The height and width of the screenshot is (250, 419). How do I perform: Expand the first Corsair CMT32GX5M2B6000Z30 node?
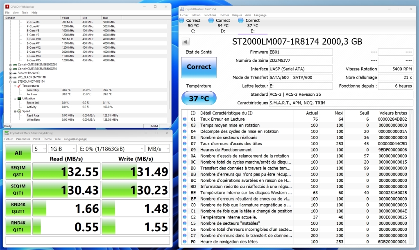coord(10,65)
